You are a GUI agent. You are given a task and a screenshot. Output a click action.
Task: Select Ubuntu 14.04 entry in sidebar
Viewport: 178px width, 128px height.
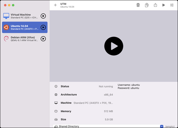(x=21, y=27)
